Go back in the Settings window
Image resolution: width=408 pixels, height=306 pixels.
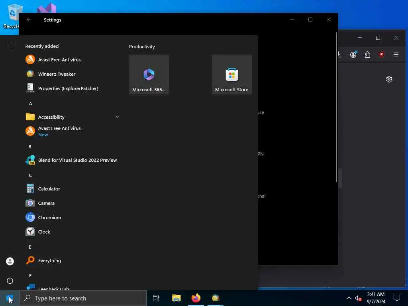[x=29, y=20]
